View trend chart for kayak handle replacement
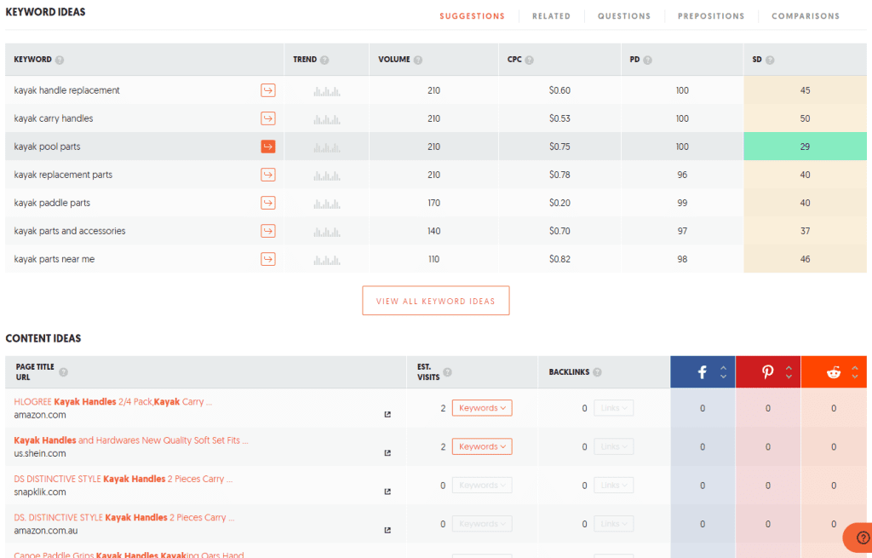872x558 pixels. click(327, 91)
